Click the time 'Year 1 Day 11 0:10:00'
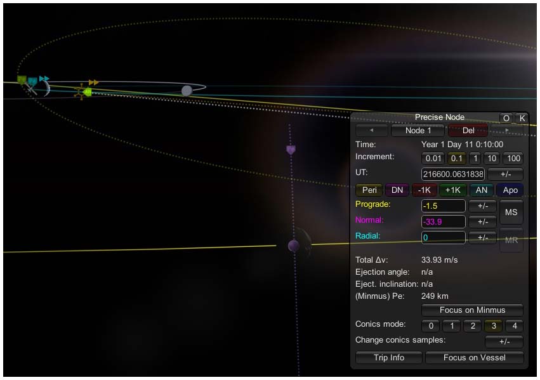Screen dimensions: 540x380 [462, 144]
